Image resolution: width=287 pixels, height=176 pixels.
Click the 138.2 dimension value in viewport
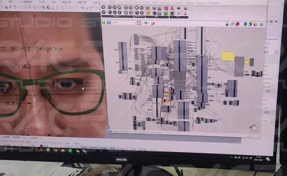(24, 66)
